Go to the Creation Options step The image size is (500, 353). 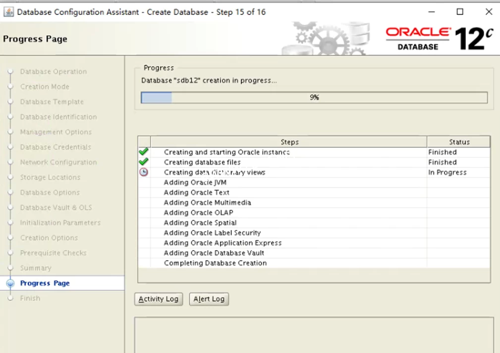pos(49,238)
